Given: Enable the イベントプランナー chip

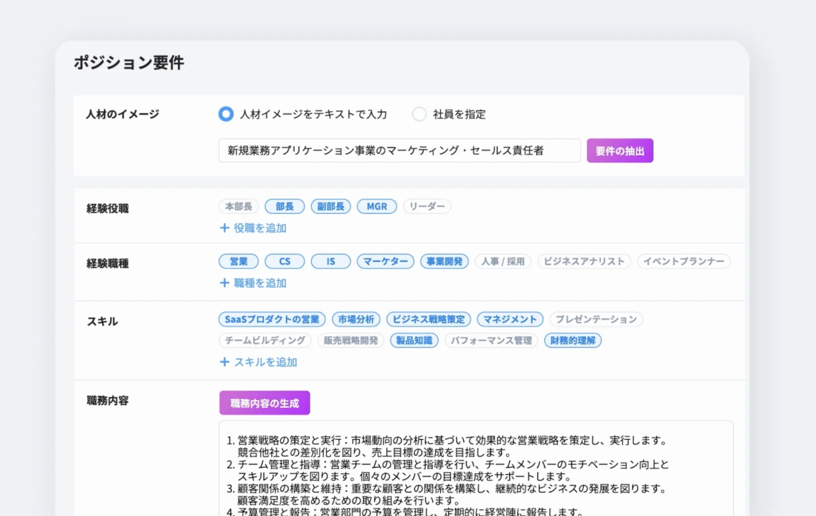Looking at the screenshot, I should (684, 261).
